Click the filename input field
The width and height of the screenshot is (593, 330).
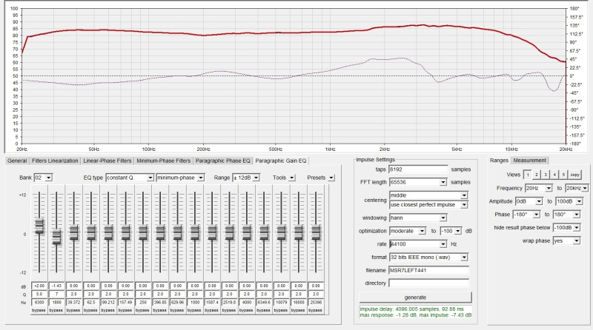coord(429,269)
